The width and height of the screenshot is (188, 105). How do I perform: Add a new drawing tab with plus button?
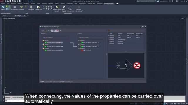(x=28, y=16)
